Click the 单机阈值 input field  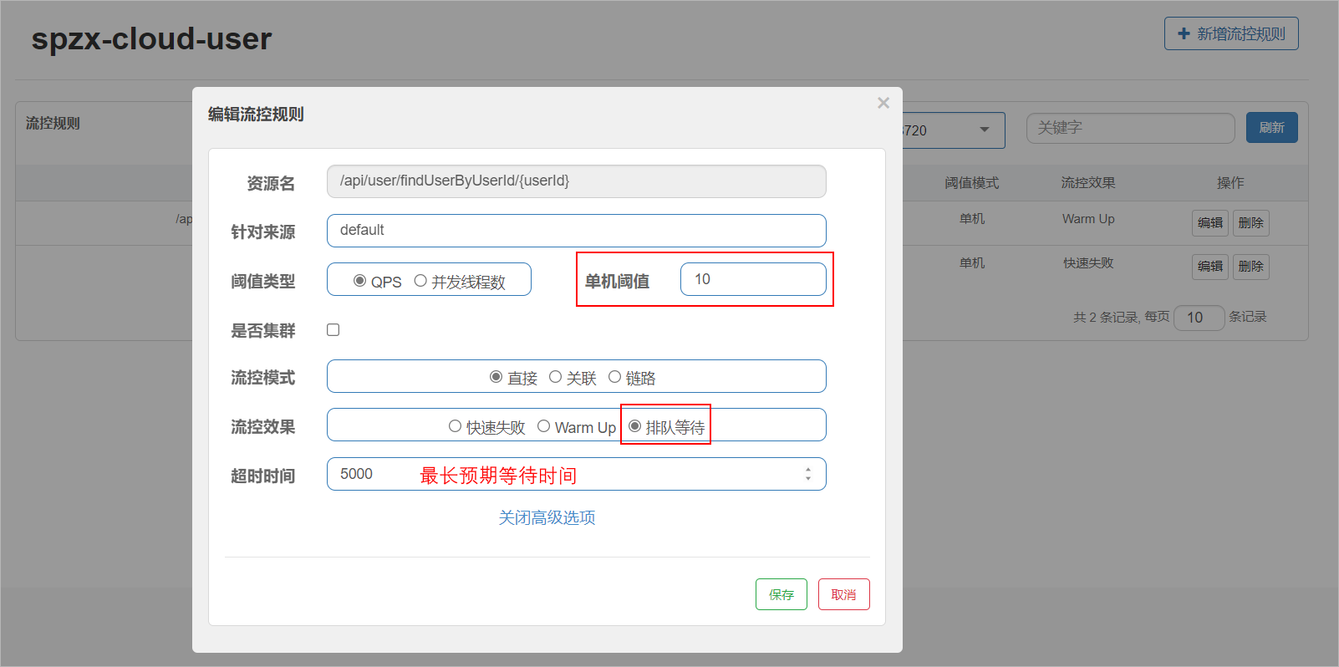click(x=752, y=279)
